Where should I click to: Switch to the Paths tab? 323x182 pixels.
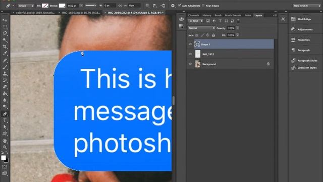tap(248, 15)
